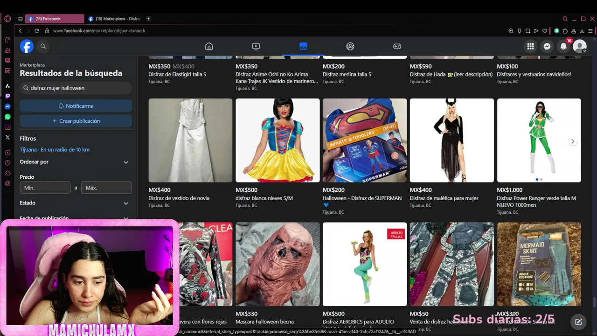Open the halloween mask listing photo
The height and width of the screenshot is (336, 597).
[x=278, y=264]
